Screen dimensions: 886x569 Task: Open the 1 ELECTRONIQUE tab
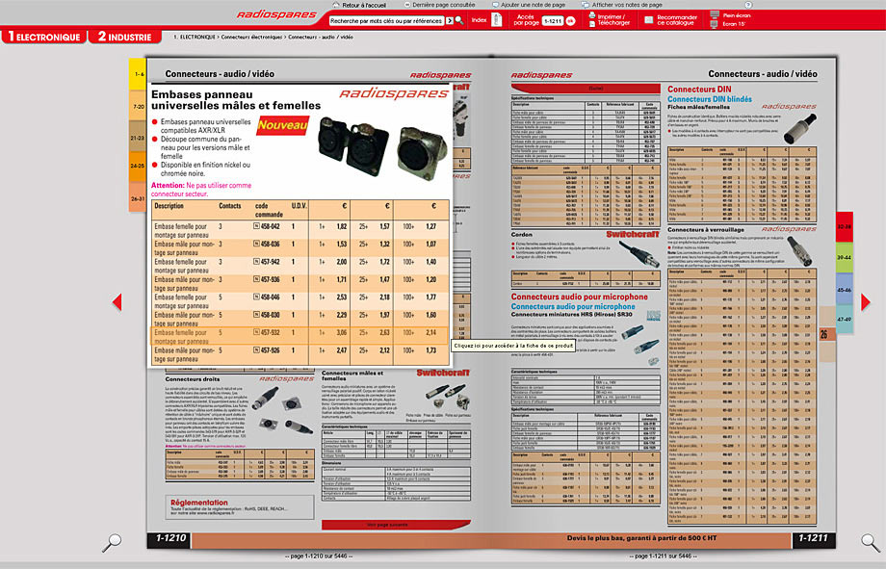click(x=44, y=37)
